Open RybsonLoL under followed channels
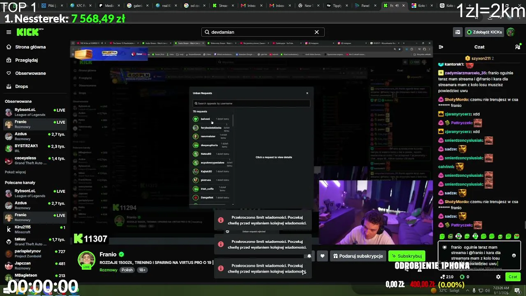Screen dimensions: 526x296 [x=35, y=112]
